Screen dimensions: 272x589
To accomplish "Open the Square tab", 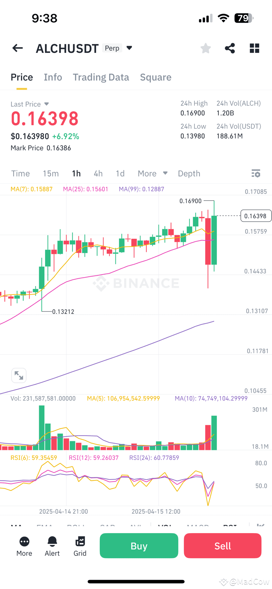I will (x=156, y=77).
